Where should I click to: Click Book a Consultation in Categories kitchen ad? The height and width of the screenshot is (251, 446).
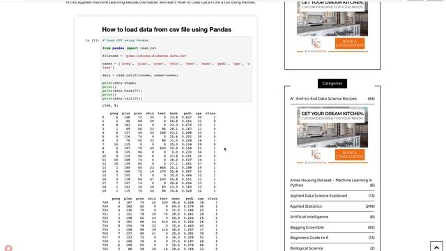[x=350, y=155]
